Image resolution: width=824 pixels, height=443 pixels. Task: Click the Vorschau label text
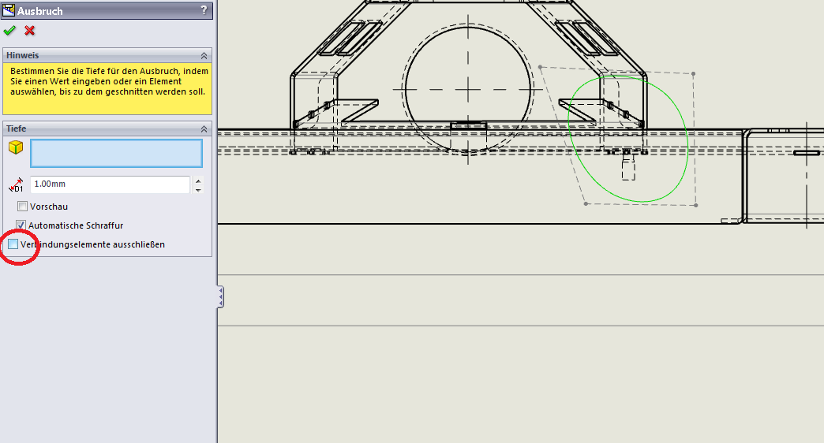49,207
